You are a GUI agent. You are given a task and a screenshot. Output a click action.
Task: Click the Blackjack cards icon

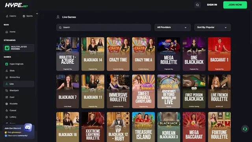point(7,90)
